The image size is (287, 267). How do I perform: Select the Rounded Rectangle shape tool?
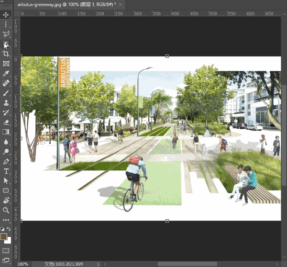pyautogui.click(x=6, y=190)
